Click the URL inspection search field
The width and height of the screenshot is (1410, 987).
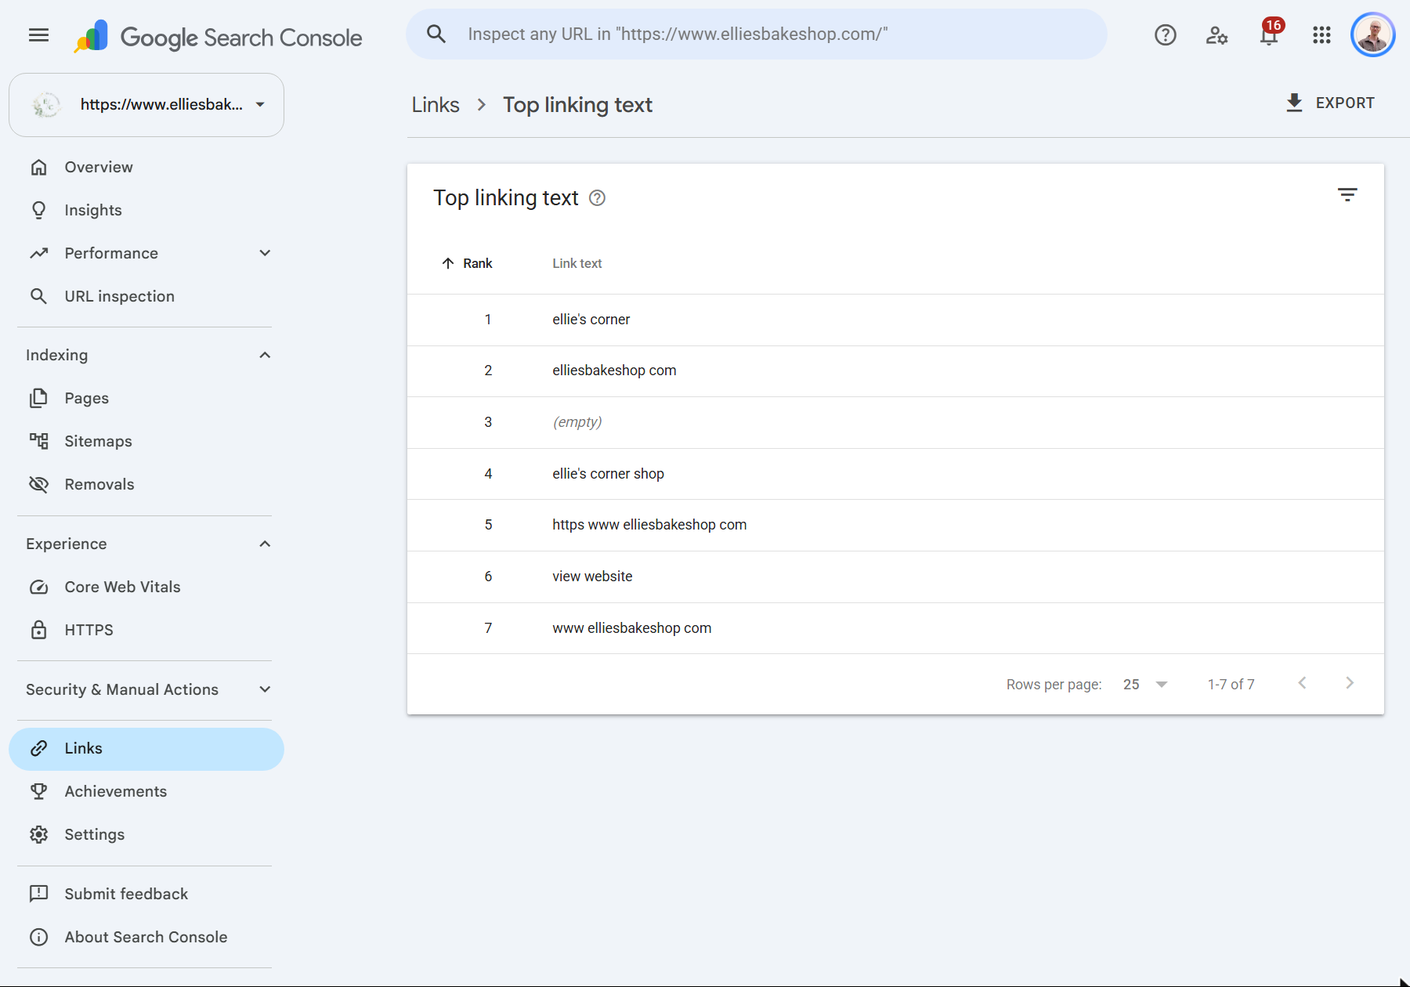click(756, 34)
